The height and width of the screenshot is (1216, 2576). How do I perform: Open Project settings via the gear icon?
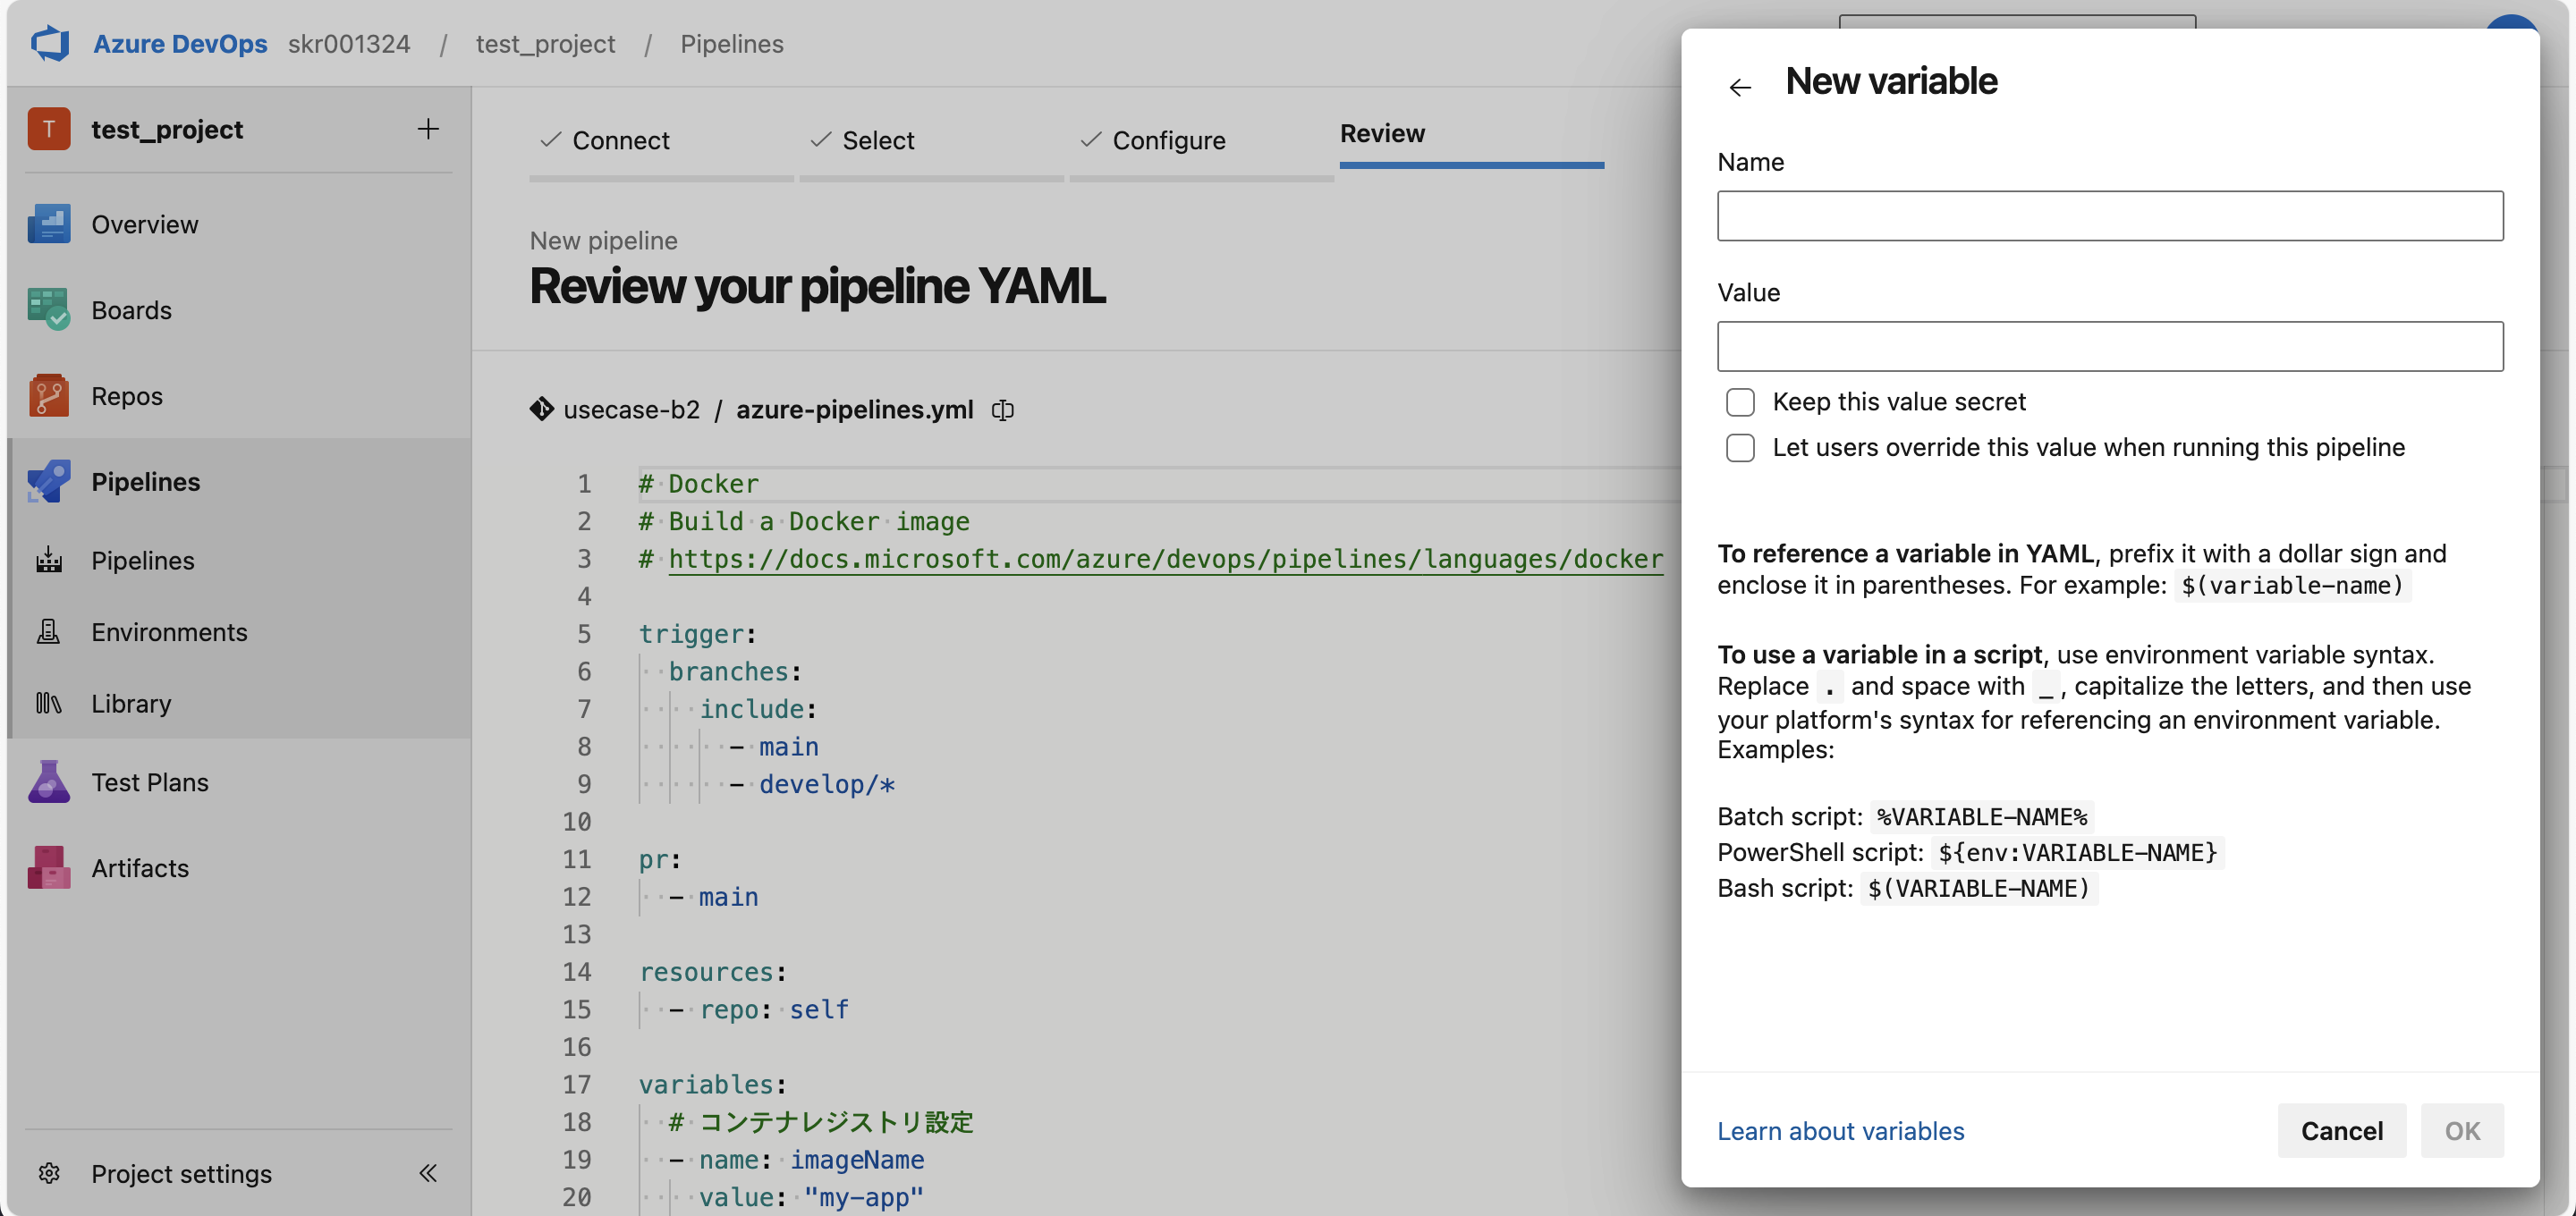tap(49, 1173)
